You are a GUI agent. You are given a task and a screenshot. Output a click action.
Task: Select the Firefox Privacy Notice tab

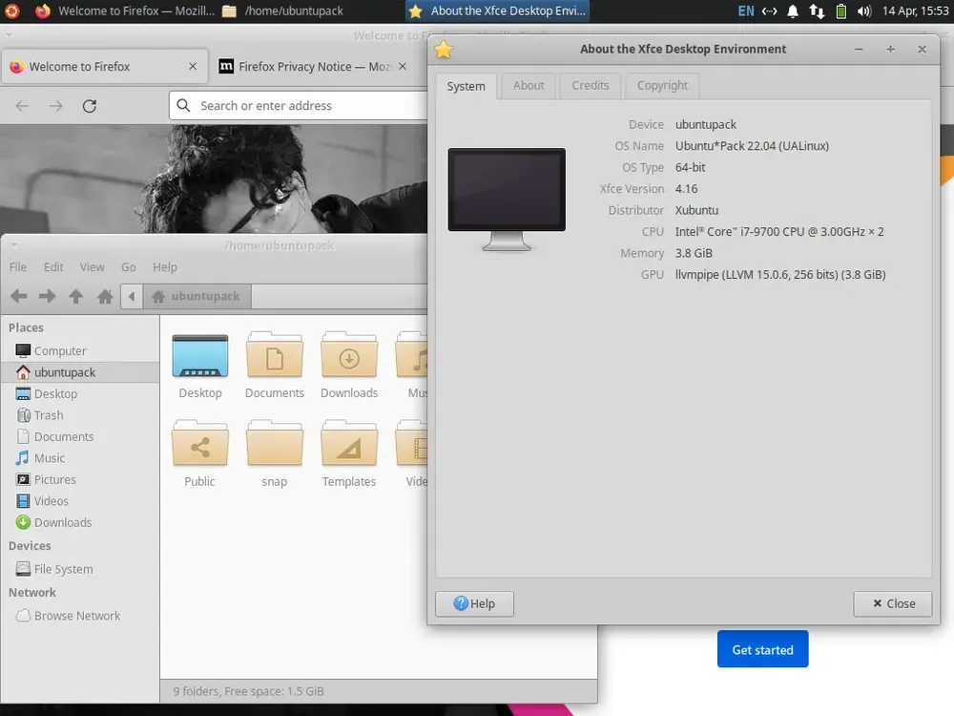313,67
